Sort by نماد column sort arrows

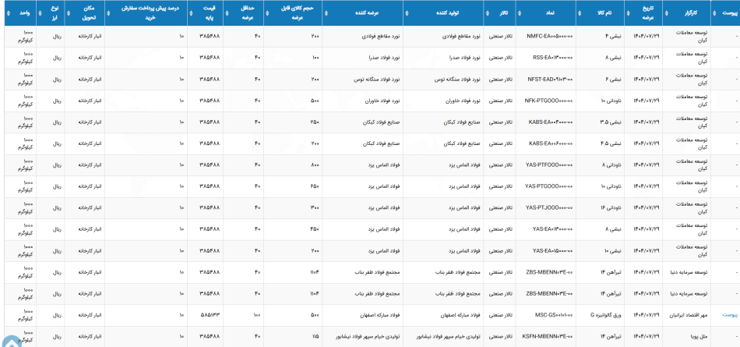click(521, 12)
